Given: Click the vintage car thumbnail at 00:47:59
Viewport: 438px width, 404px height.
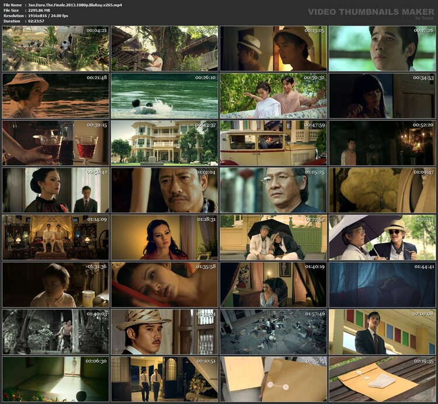Looking at the screenshot, I should tap(273, 143).
